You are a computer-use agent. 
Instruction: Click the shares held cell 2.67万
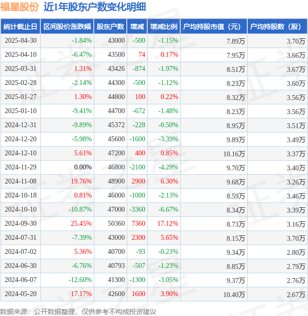(296, 295)
